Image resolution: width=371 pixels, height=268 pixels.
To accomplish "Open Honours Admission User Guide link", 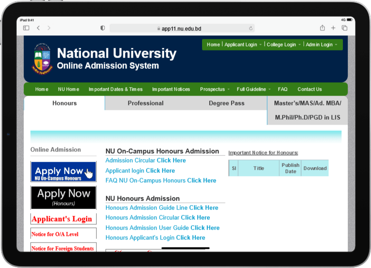I will click(x=162, y=228).
